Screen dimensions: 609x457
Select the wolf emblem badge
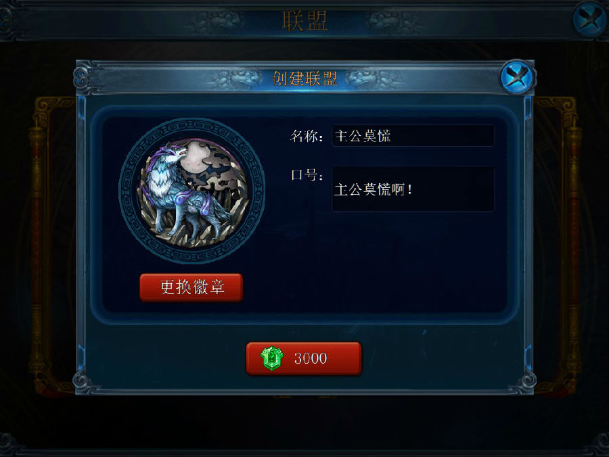pyautogui.click(x=192, y=191)
